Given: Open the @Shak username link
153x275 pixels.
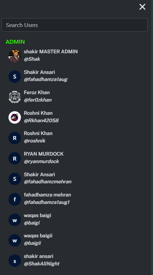Looking at the screenshot, I should (32, 59).
